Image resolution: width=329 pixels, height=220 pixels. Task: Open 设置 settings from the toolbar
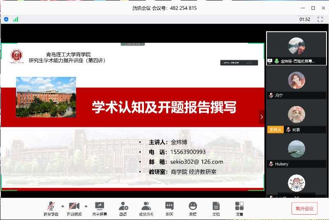(x=239, y=208)
